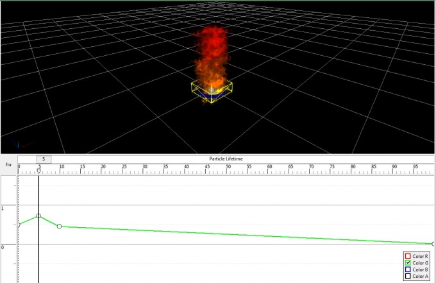
Task: Toggle the Color A curve checkbox
Action: (x=407, y=277)
